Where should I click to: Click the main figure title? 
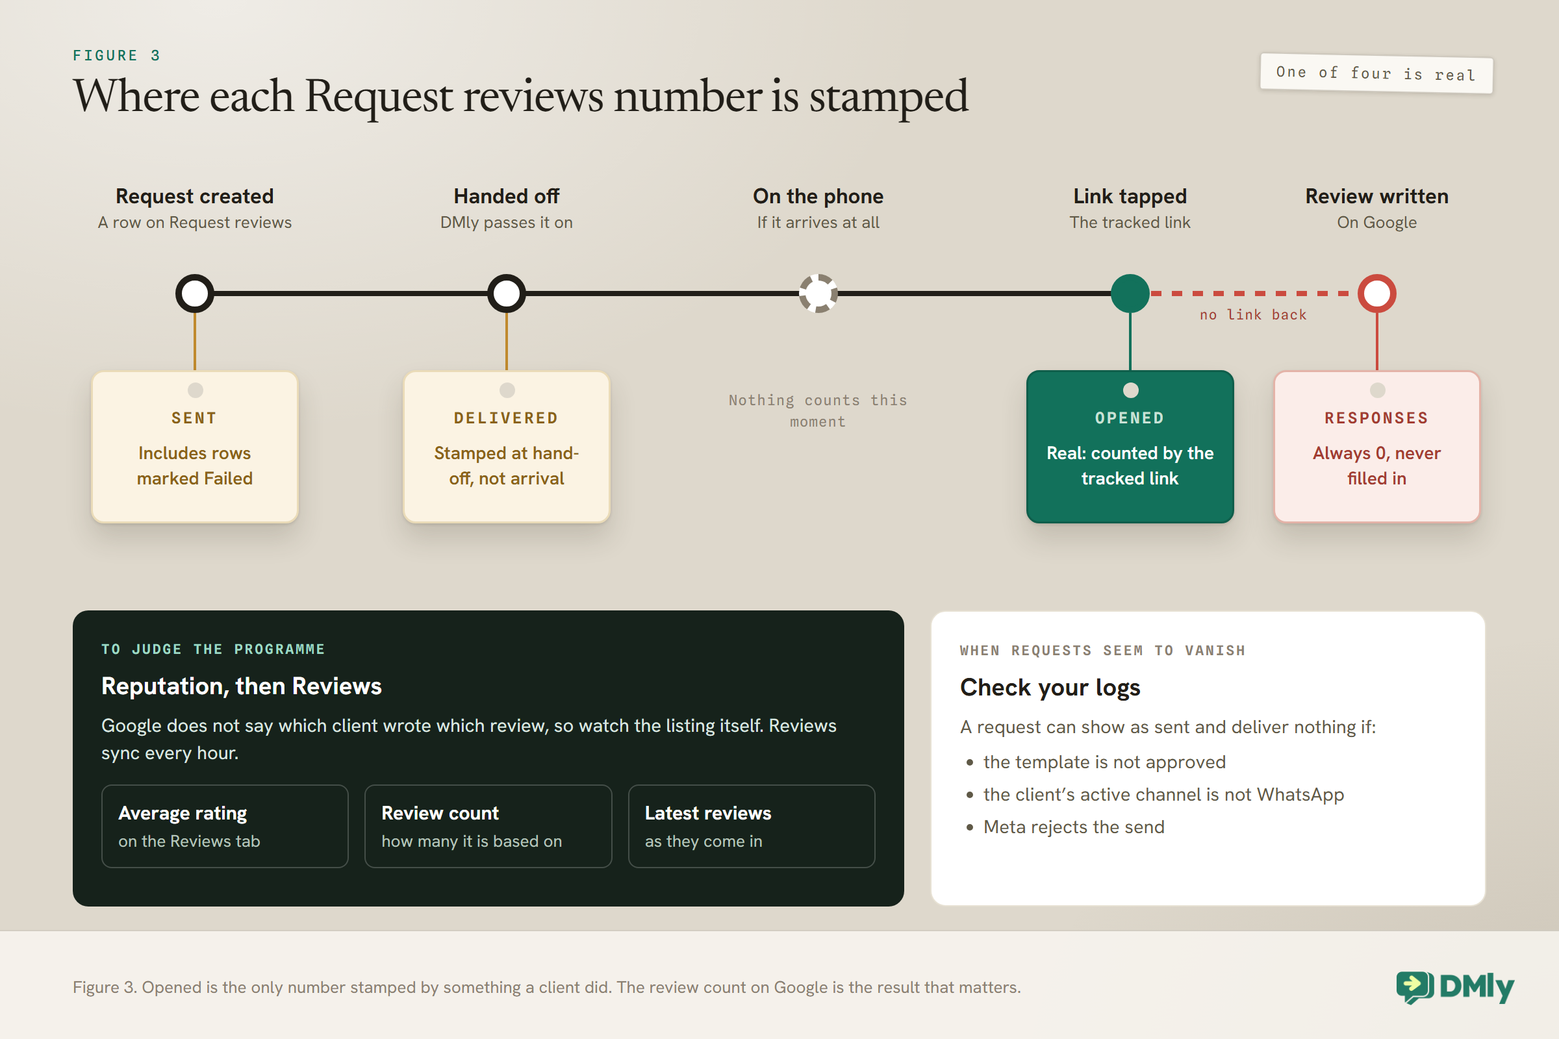tap(520, 97)
